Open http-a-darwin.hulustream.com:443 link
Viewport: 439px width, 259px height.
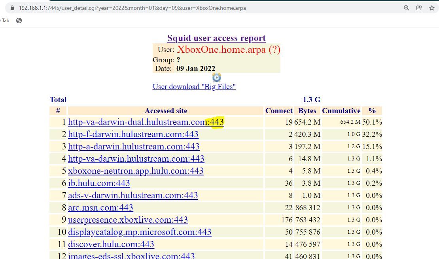pyautogui.click(x=134, y=147)
